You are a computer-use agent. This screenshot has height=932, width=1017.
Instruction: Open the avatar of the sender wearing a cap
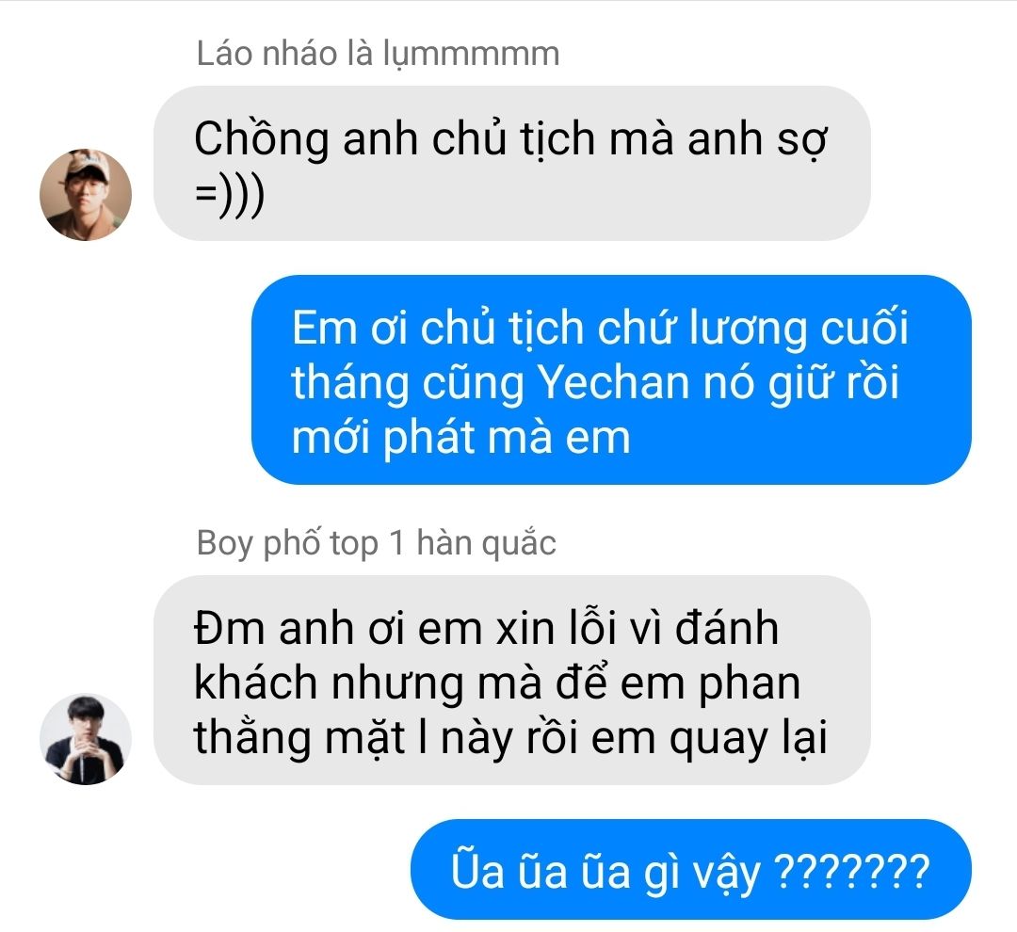[86, 195]
